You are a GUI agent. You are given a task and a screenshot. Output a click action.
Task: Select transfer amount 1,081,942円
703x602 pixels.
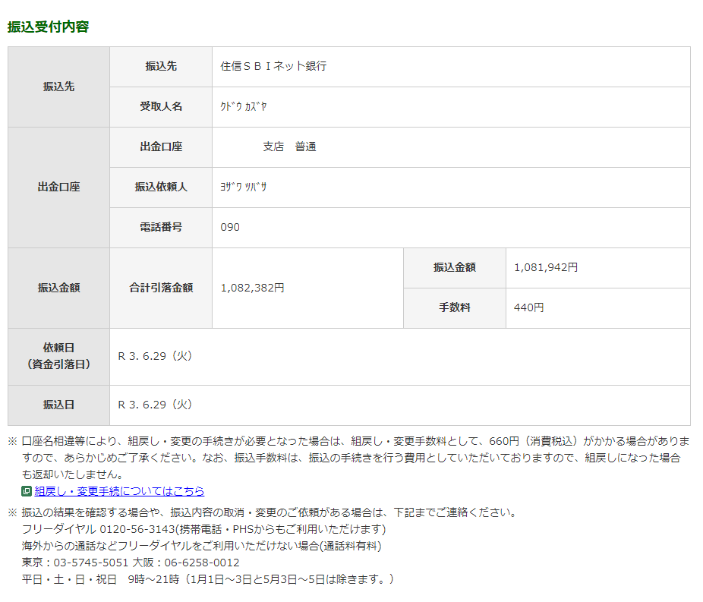(546, 268)
